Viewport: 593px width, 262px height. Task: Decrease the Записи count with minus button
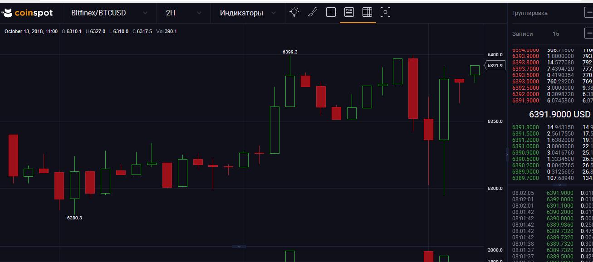tap(588, 34)
